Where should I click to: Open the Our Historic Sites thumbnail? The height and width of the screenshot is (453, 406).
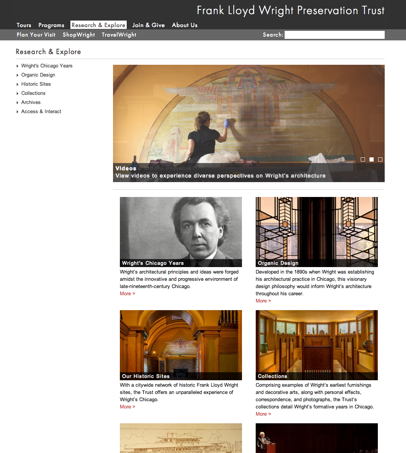pos(181,345)
